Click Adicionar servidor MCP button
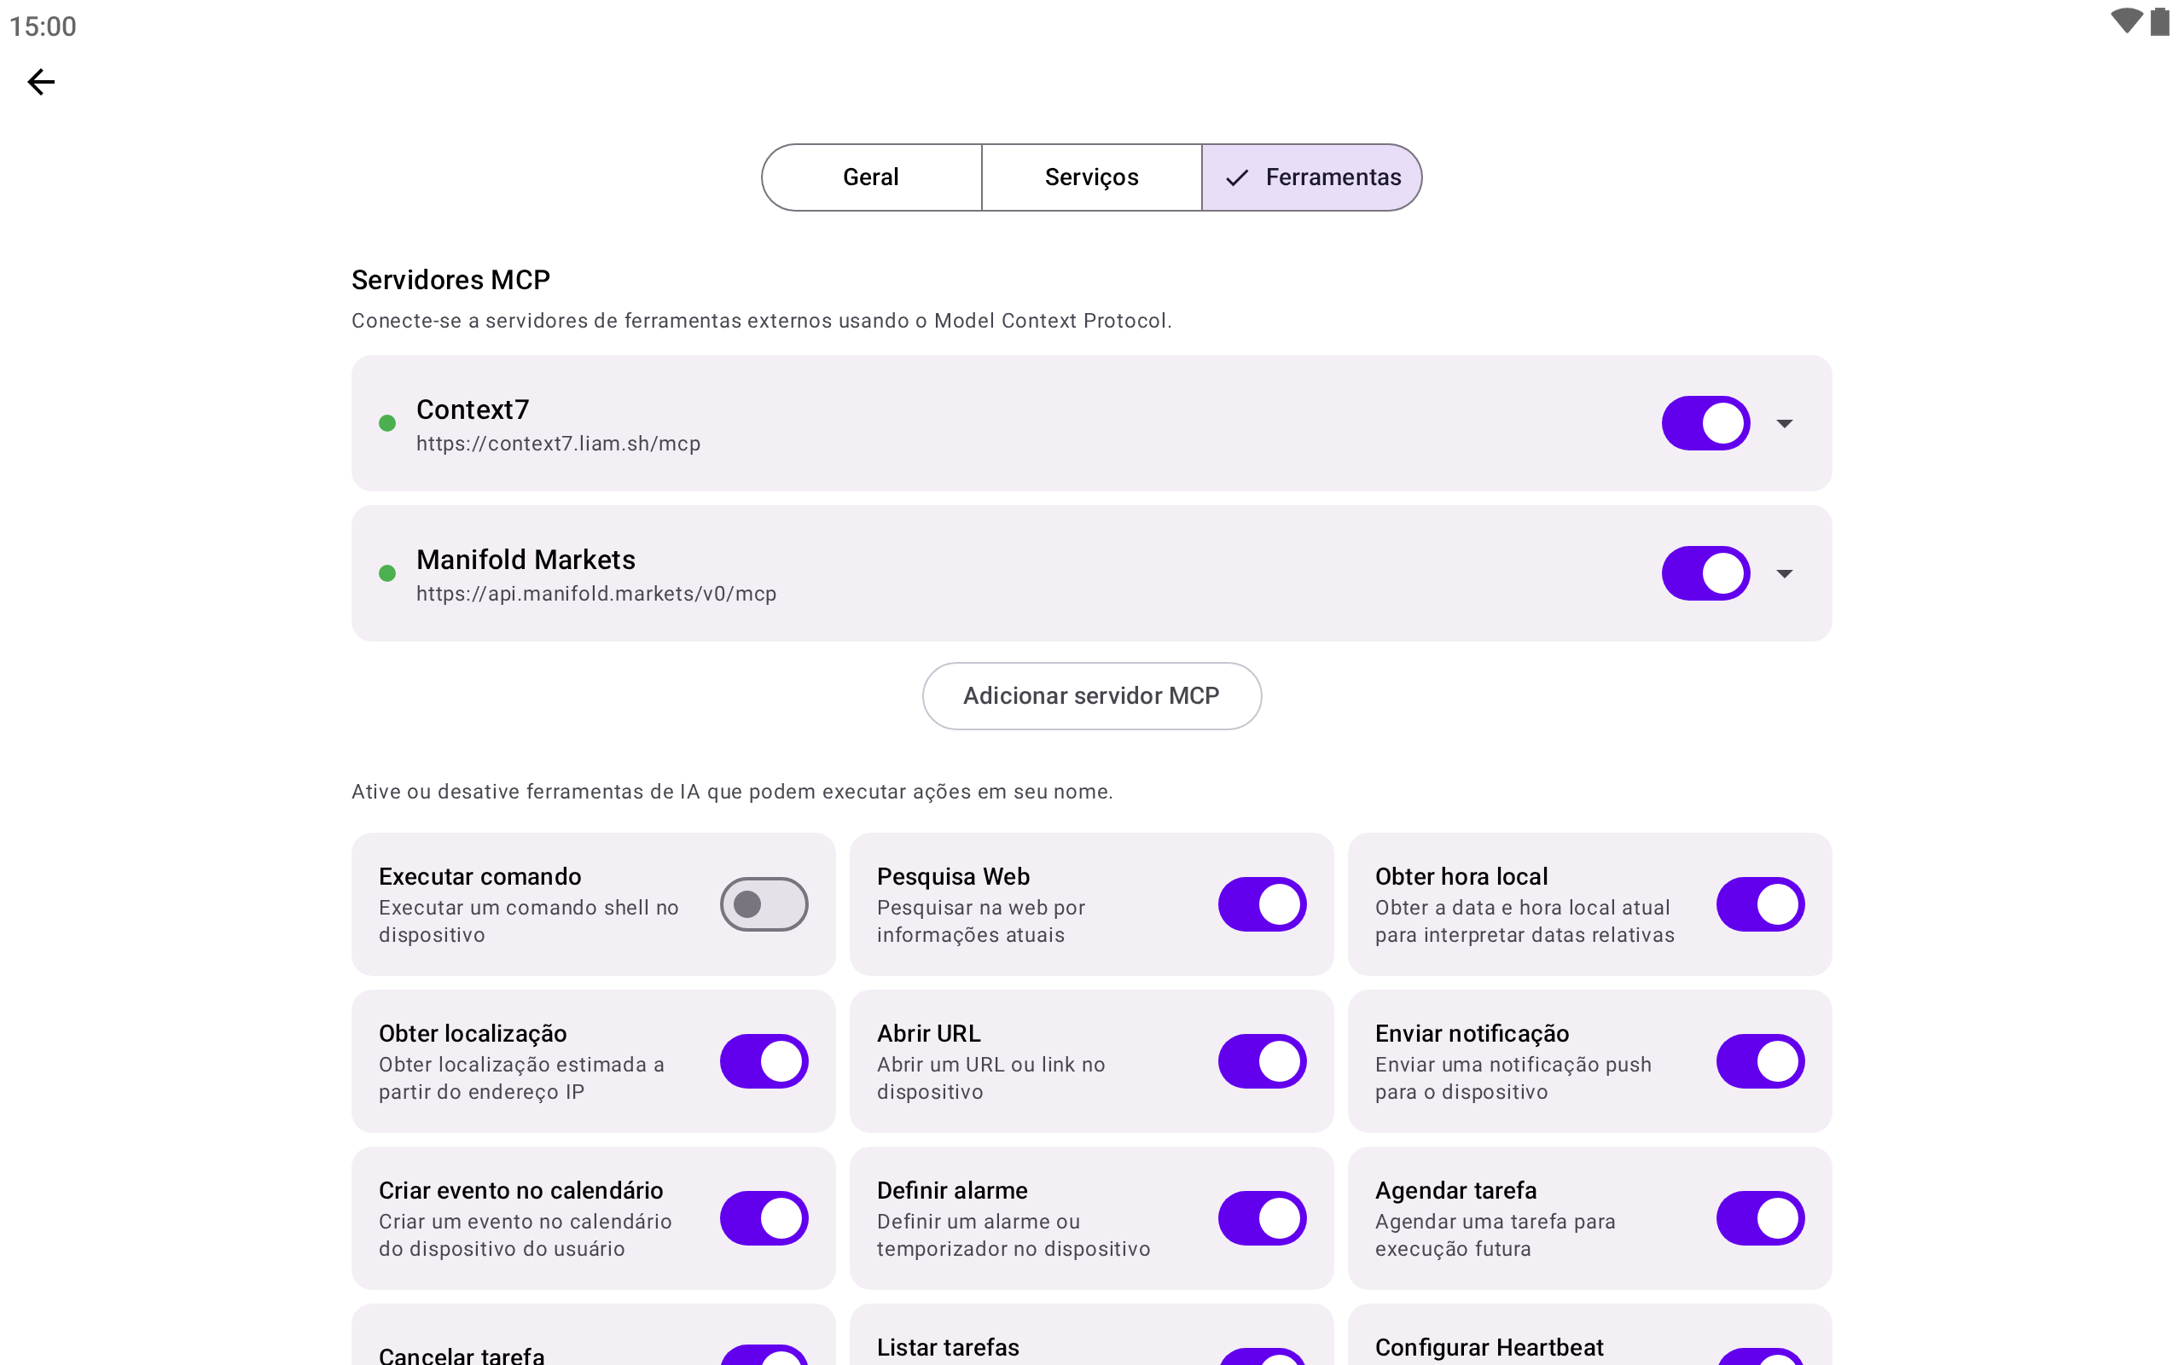The height and width of the screenshot is (1365, 2184). point(1091,696)
